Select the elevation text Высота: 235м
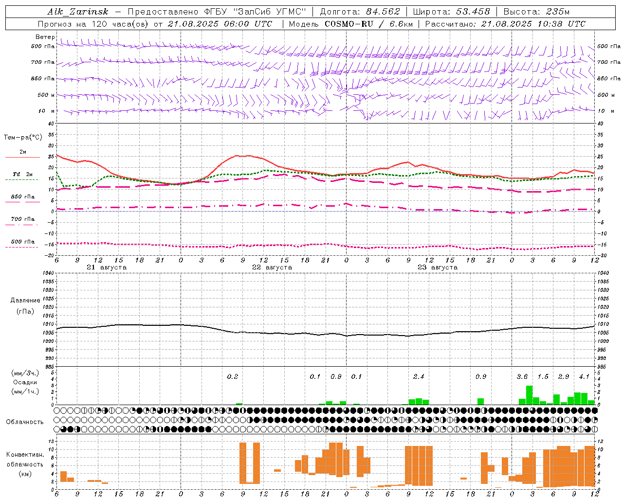Image resolution: width=623 pixels, height=498 pixels. [x=536, y=12]
